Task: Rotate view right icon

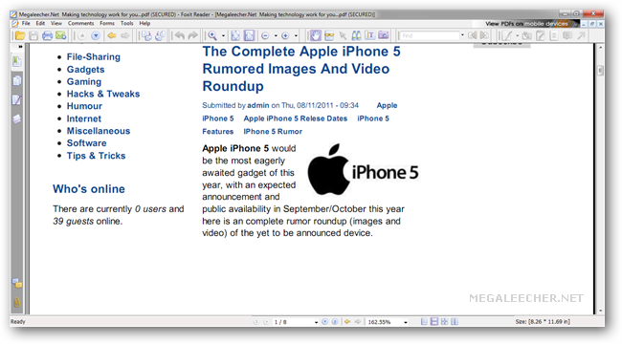Action: point(160,35)
